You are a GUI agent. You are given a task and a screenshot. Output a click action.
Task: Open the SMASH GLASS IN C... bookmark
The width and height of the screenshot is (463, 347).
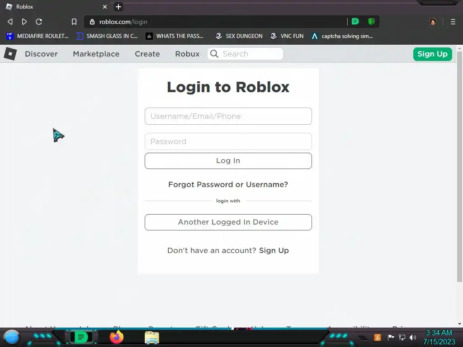107,36
